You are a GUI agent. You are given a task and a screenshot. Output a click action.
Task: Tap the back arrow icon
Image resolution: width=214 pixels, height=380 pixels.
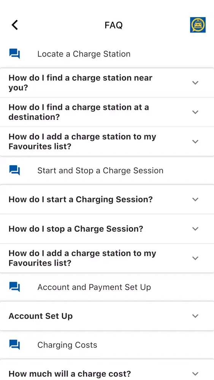click(15, 25)
